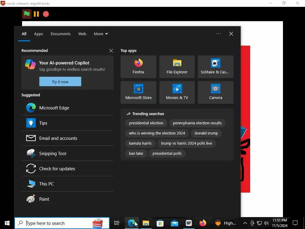Open the Mail app in the taskbar
The height and width of the screenshot is (229, 305).
(x=175, y=223)
